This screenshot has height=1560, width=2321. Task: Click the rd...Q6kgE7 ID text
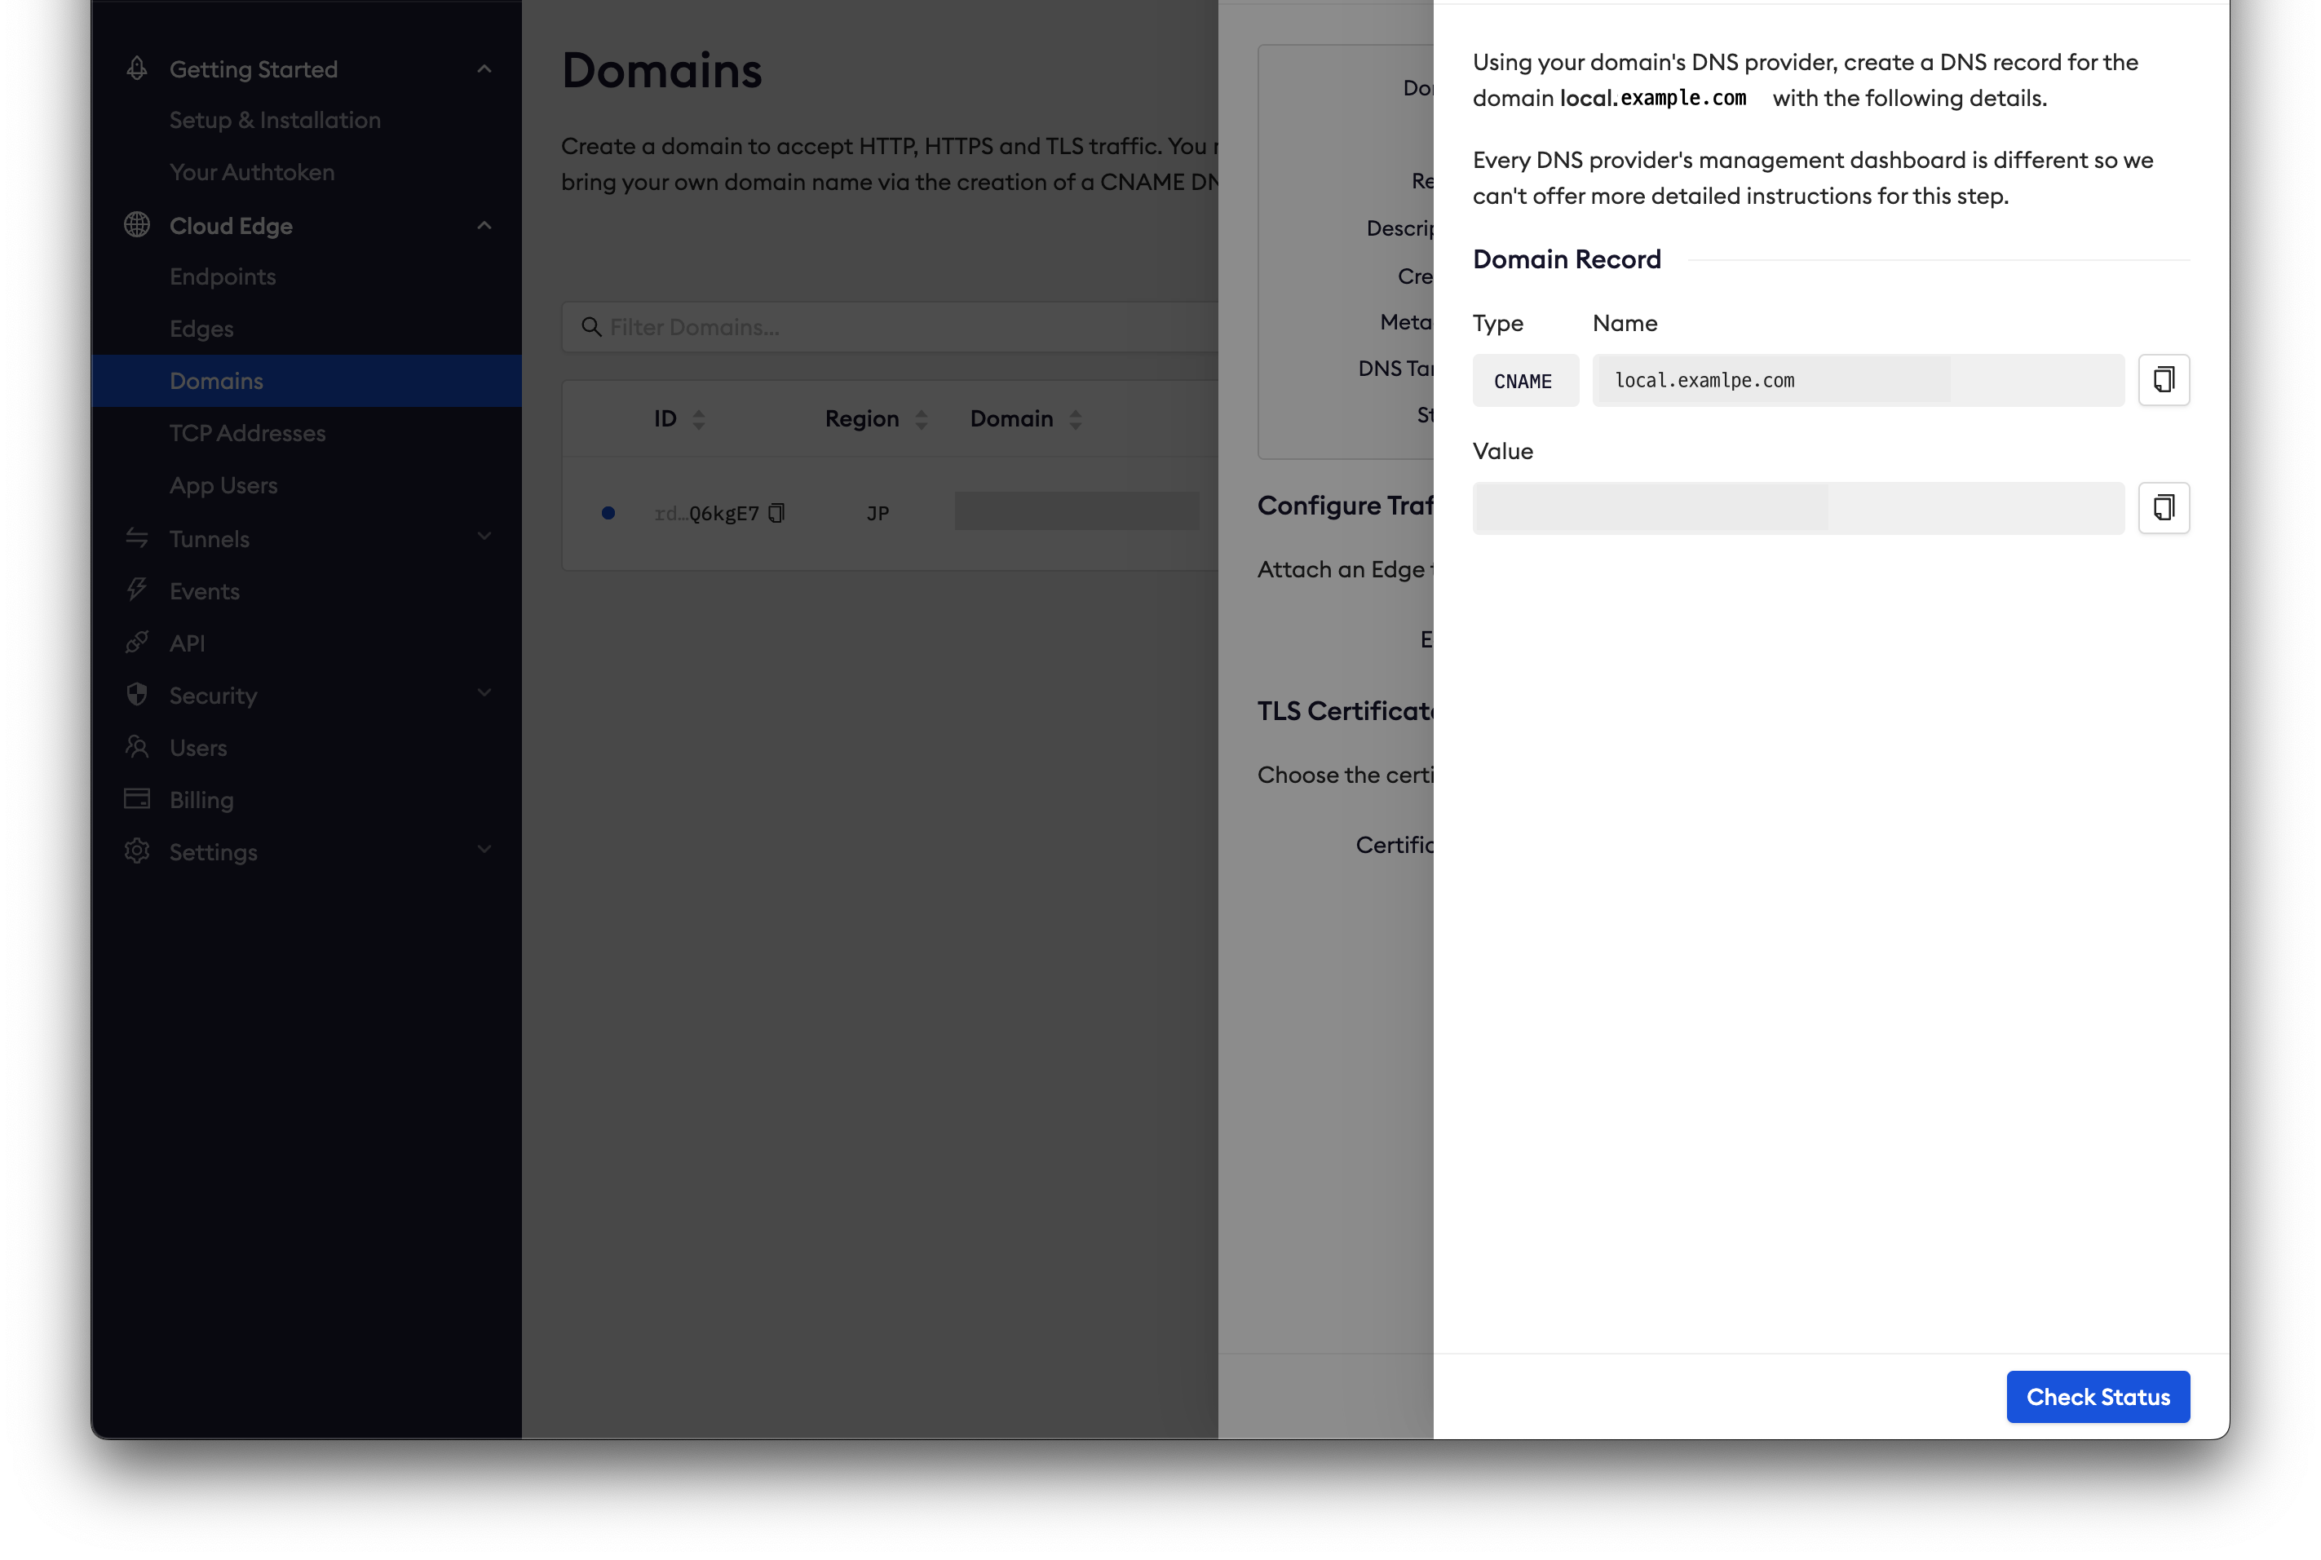[706, 514]
